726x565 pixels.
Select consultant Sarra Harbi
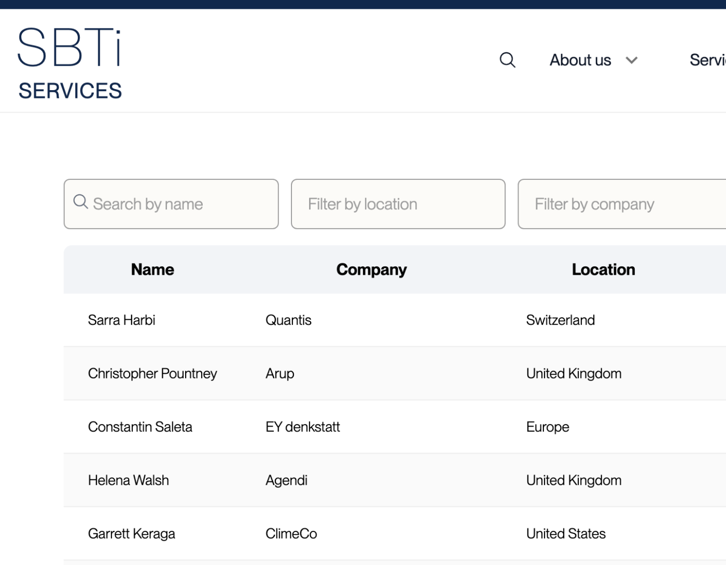pyautogui.click(x=121, y=320)
